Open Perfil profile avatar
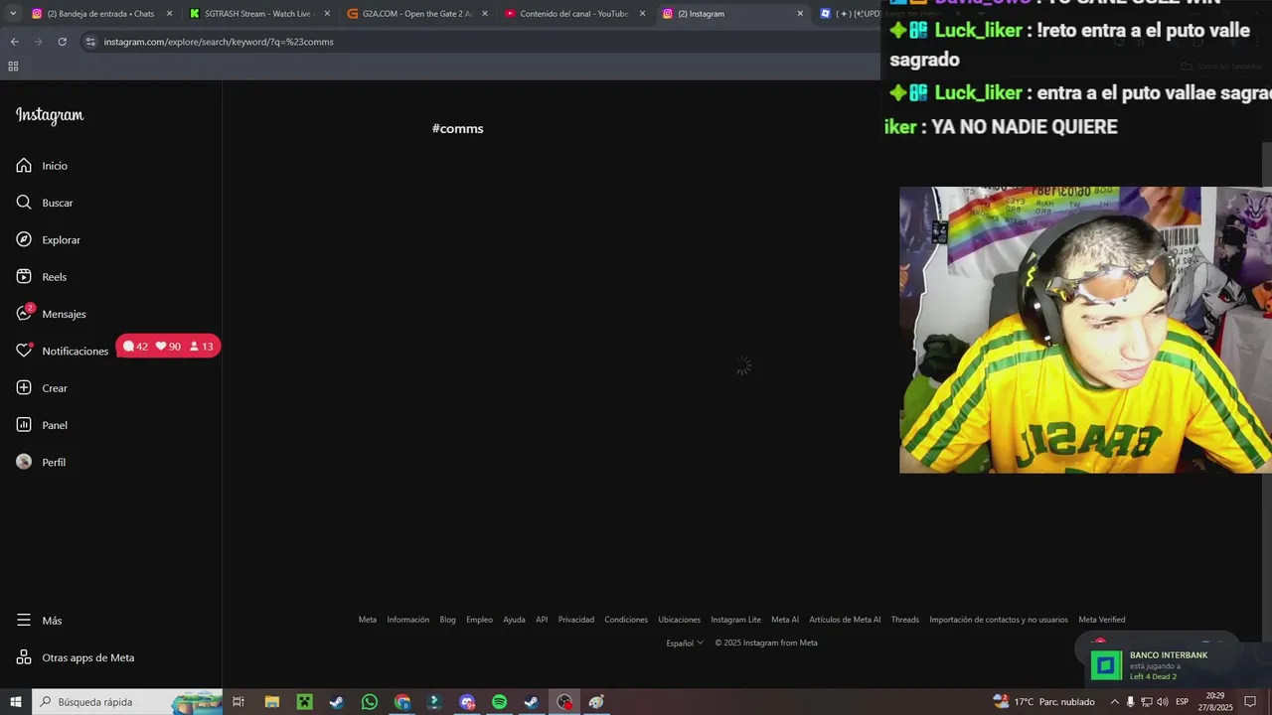This screenshot has width=1272, height=715. [x=41, y=462]
